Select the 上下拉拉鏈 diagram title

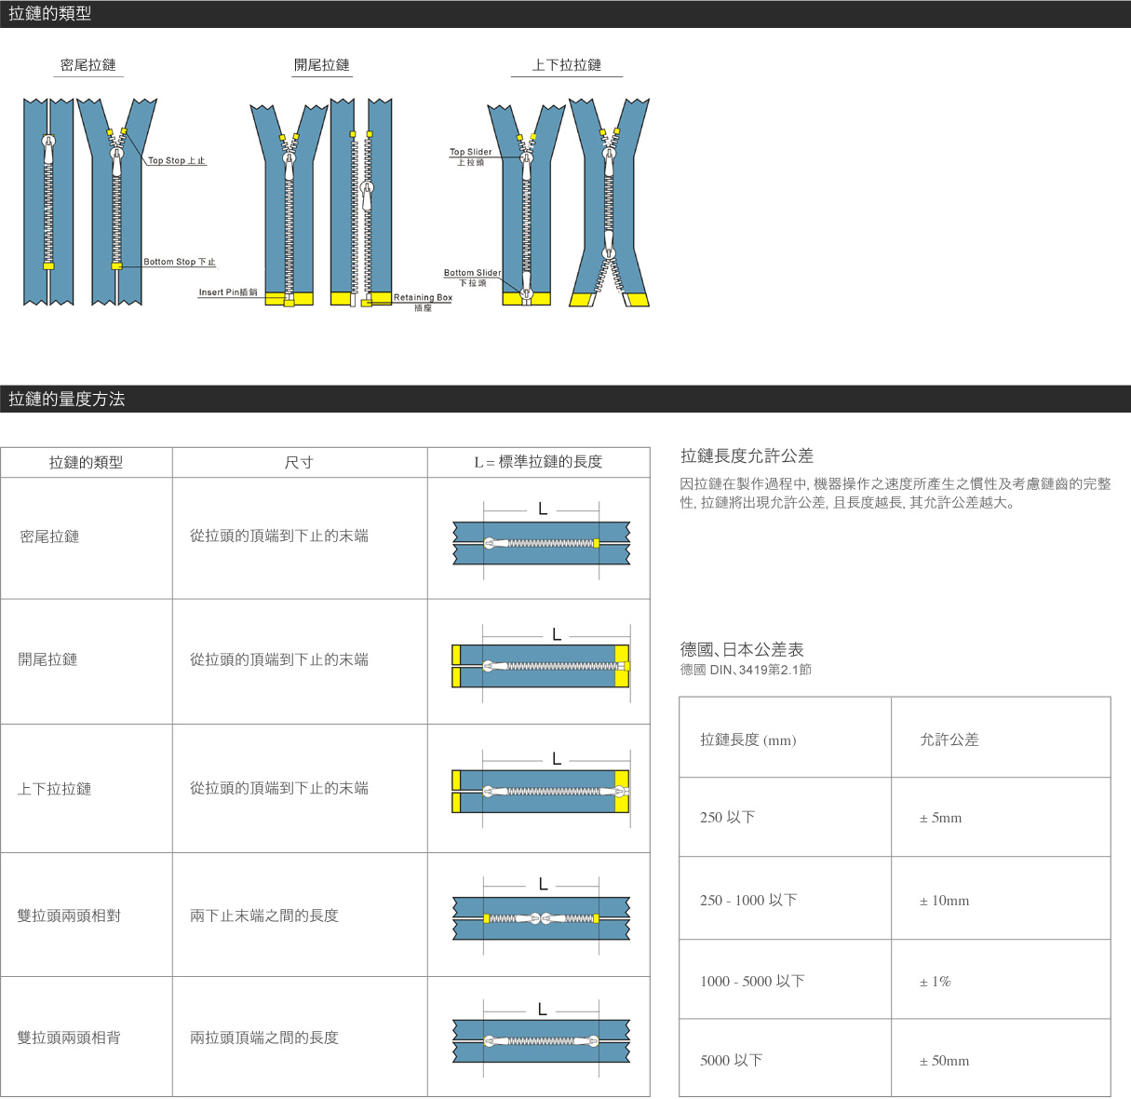(567, 65)
